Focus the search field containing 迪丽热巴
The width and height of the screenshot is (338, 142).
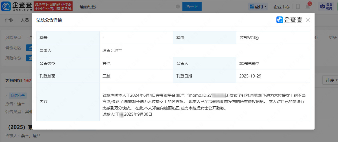pyautogui.click(x=130, y=7)
